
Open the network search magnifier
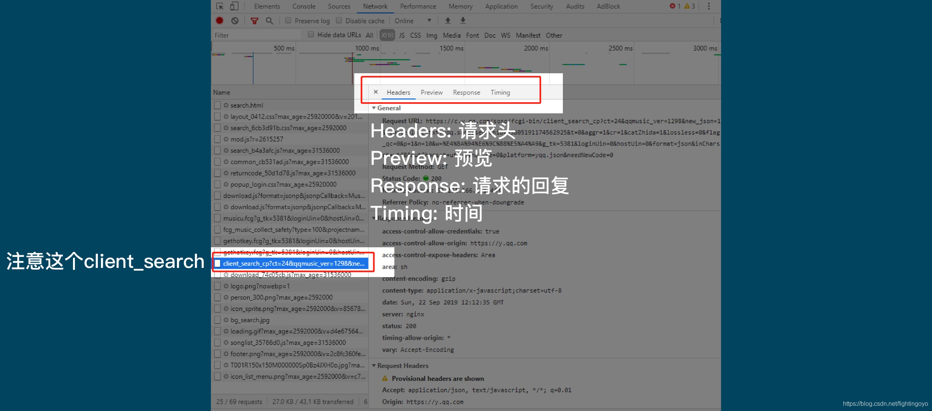pos(269,21)
